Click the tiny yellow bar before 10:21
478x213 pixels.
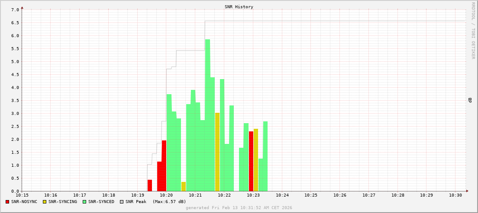click(184, 187)
